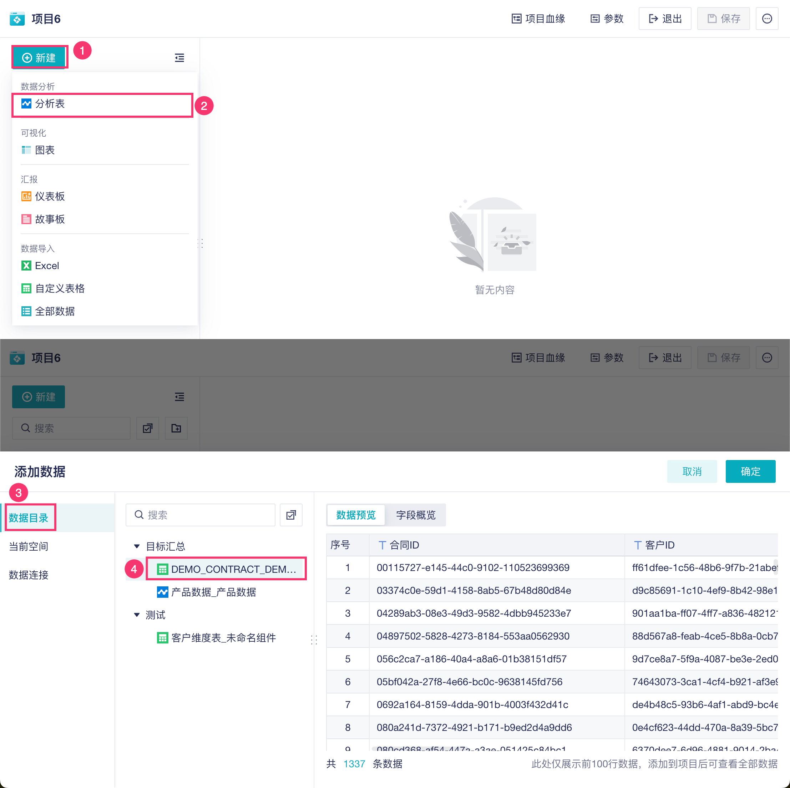The height and width of the screenshot is (788, 790).
Task: Select the 仪表板 dashboard icon entry
Action: (x=26, y=196)
